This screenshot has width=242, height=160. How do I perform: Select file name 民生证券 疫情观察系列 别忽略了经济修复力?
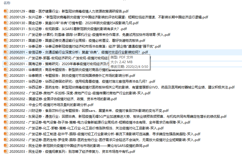point(72,152)
